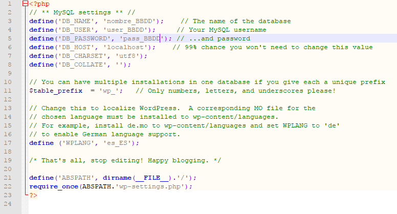Click the 'utf8' charset value
Viewport: 397px width, 214px height.
coord(127,56)
